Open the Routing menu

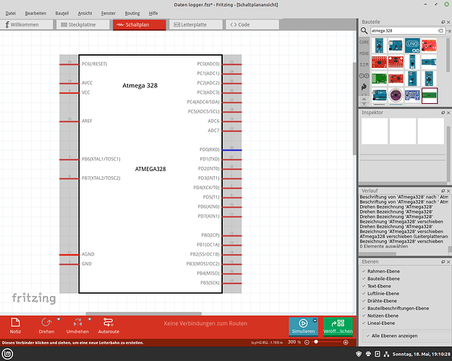(132, 13)
